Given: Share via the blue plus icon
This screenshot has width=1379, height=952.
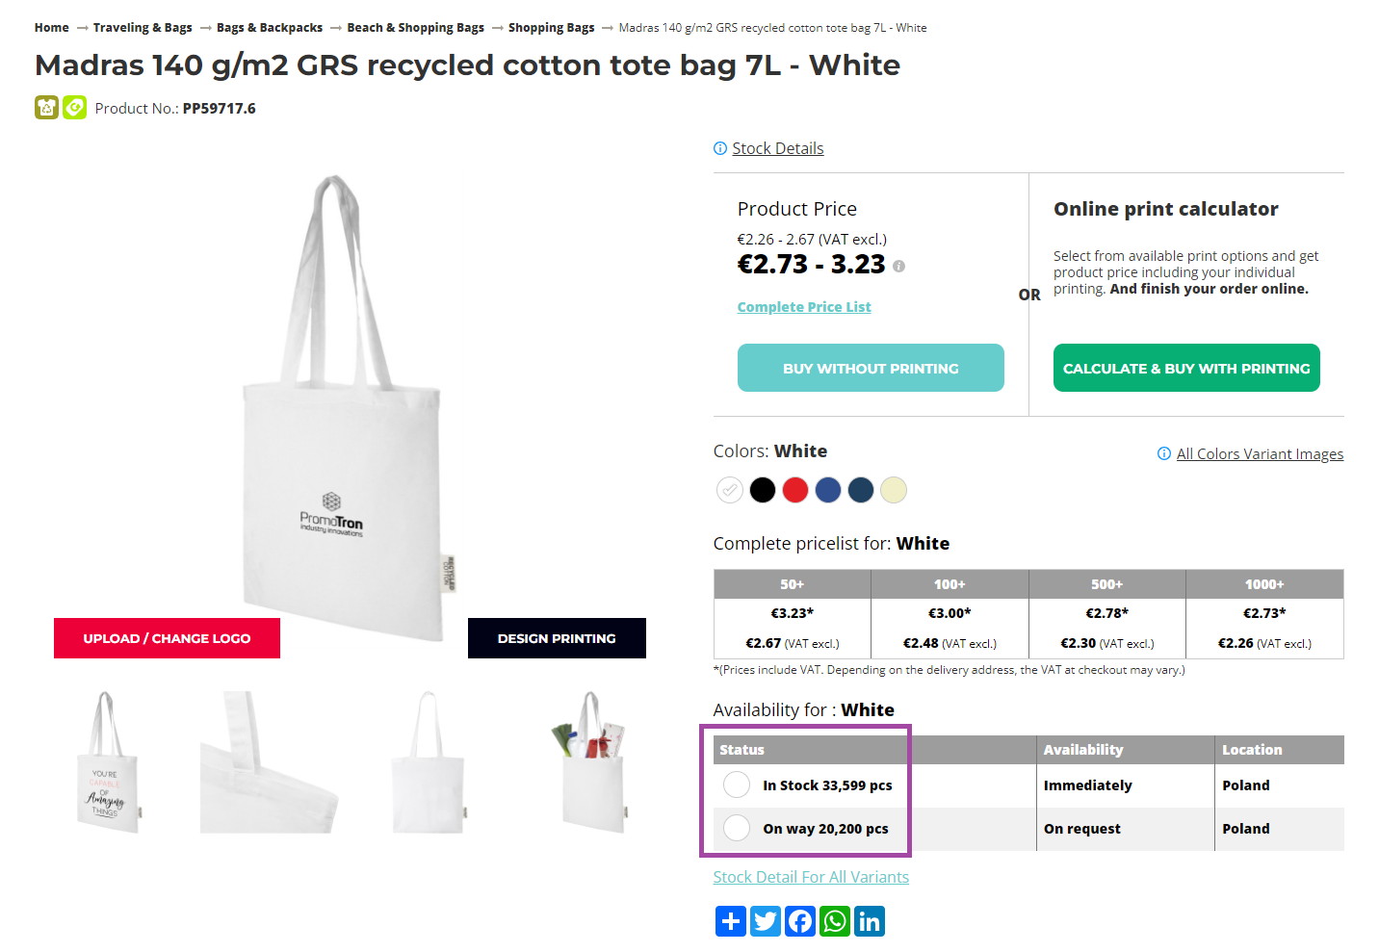Looking at the screenshot, I should tap(731, 921).
